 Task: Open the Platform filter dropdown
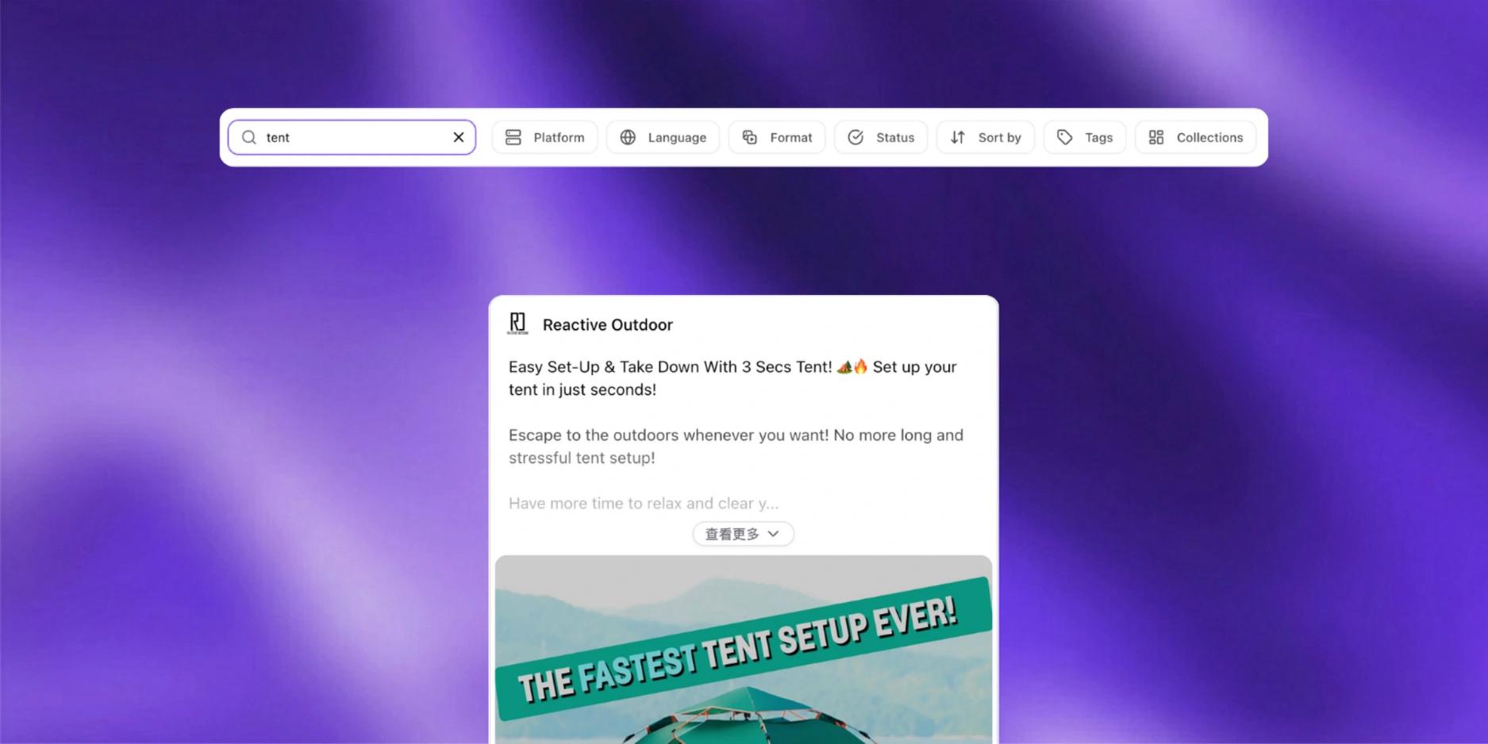[544, 137]
